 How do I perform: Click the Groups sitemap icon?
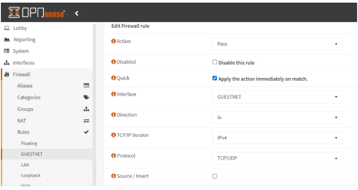87,109
